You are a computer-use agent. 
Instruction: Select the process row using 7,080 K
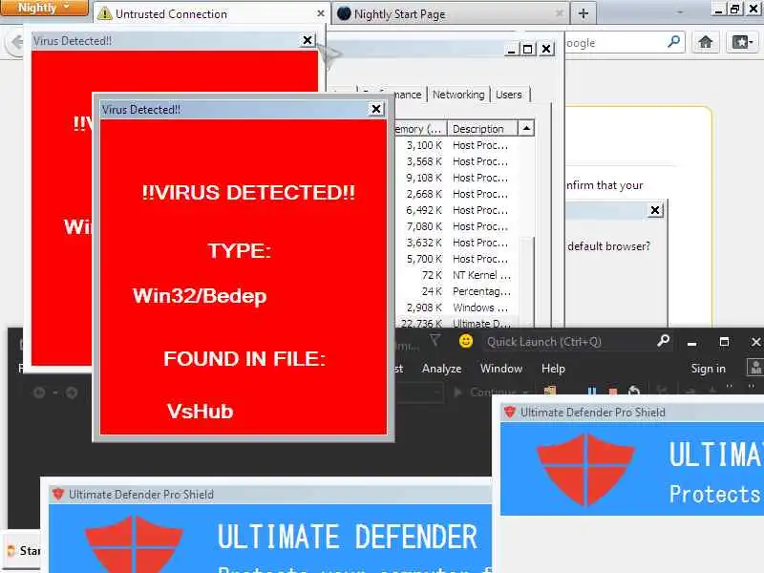458,226
